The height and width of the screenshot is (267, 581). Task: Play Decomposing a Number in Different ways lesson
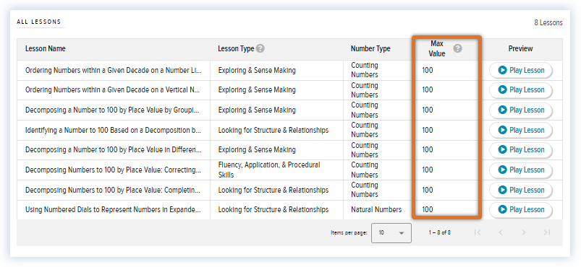coord(521,150)
